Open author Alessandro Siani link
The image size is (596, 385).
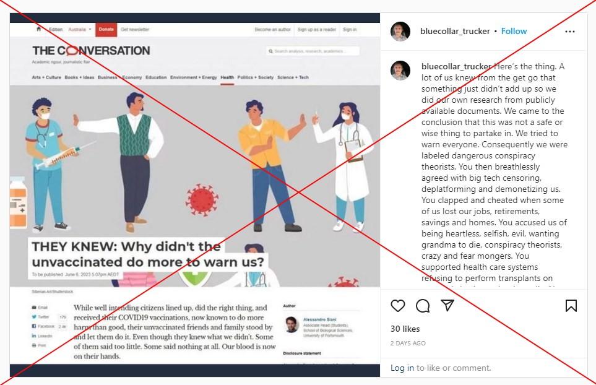pos(320,319)
